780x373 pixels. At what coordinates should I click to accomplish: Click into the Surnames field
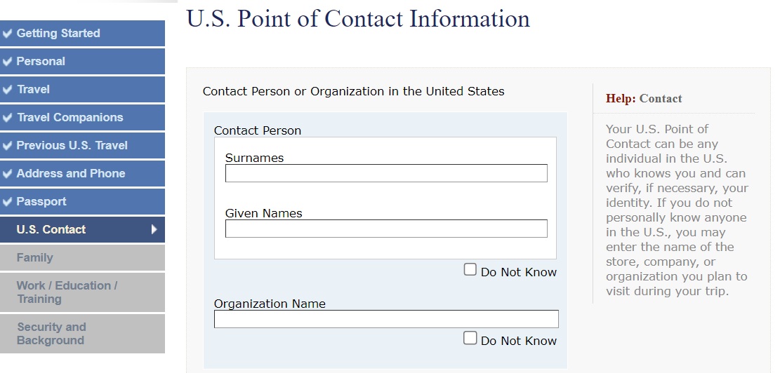(386, 173)
